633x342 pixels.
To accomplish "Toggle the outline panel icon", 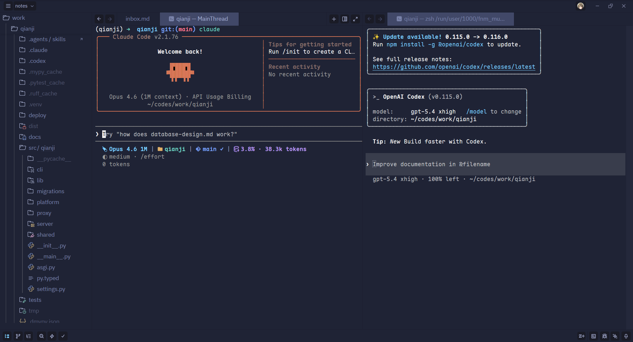I will 29,336.
